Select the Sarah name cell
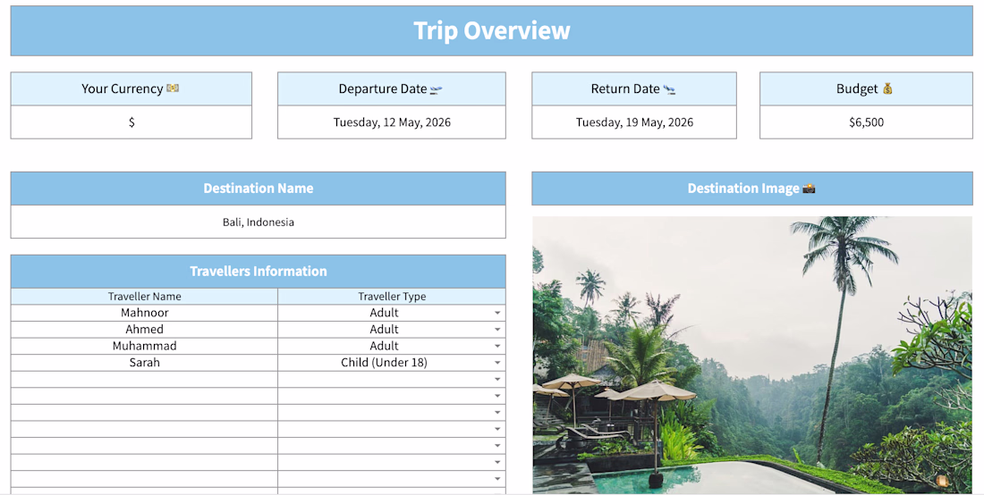The image size is (984, 495). point(144,362)
